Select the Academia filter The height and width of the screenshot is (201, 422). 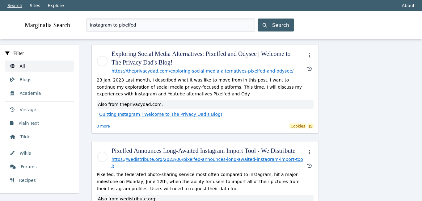tap(40, 93)
